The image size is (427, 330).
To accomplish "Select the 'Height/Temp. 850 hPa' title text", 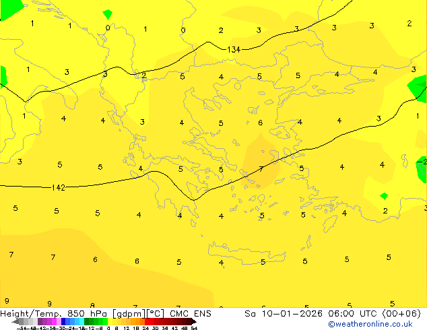I will [x=55, y=314].
